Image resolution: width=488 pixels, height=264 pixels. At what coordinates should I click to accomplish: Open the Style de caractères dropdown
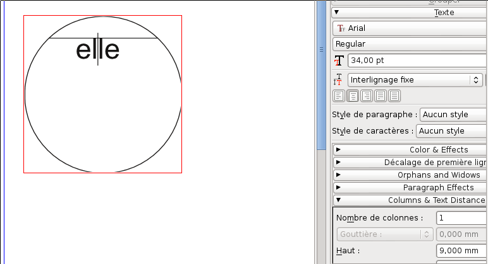tap(451, 131)
